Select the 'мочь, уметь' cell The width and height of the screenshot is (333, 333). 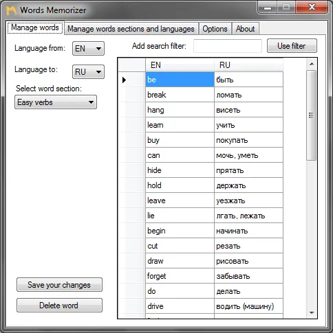click(248, 155)
